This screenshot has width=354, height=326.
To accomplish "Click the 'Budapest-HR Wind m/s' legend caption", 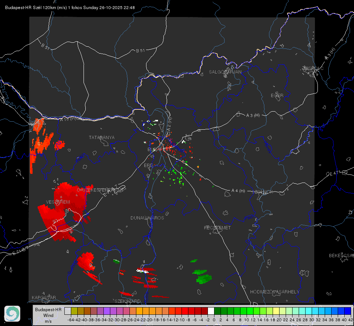I will pyautogui.click(x=48, y=315).
